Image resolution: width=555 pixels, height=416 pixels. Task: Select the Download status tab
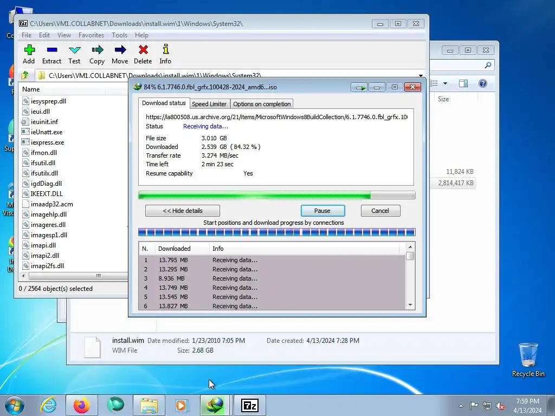(x=164, y=103)
